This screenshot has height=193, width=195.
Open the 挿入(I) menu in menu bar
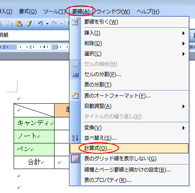pos(6,12)
